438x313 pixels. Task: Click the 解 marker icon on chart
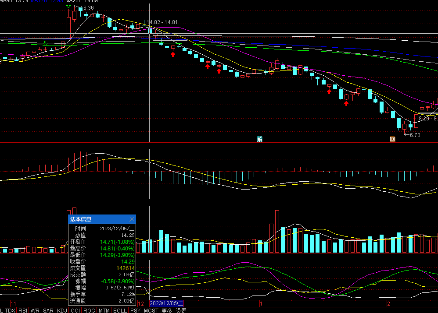pyautogui.click(x=259, y=139)
